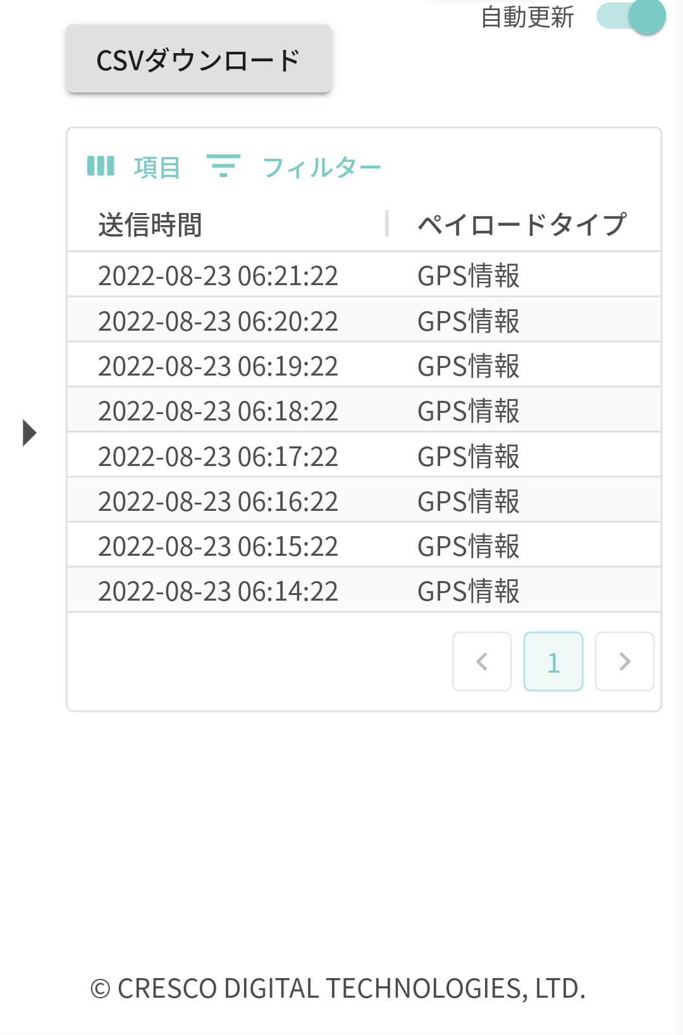Click the ペイロードタイプ column header

point(522,224)
